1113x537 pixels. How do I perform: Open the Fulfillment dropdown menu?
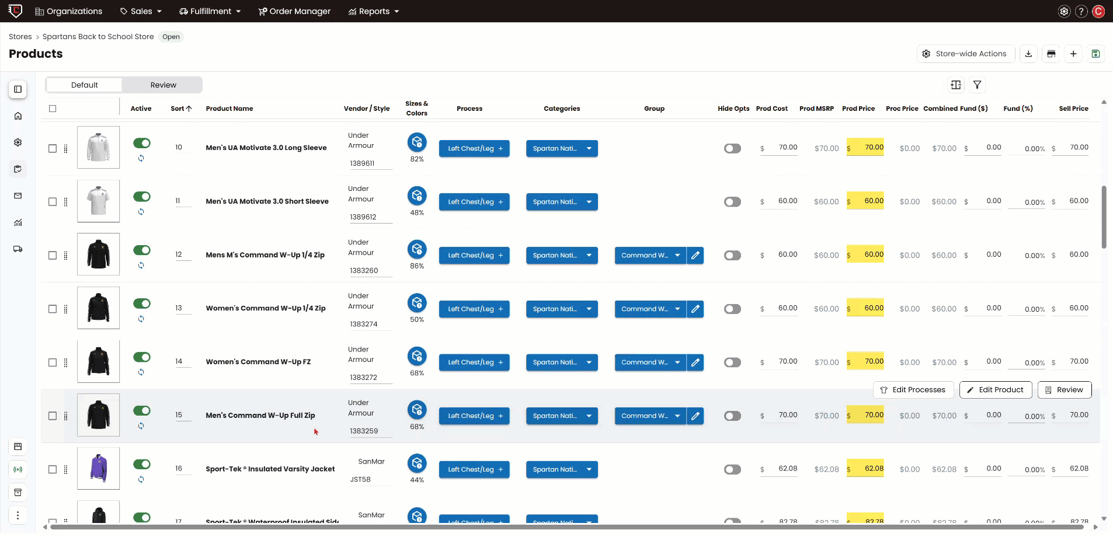[x=210, y=11]
